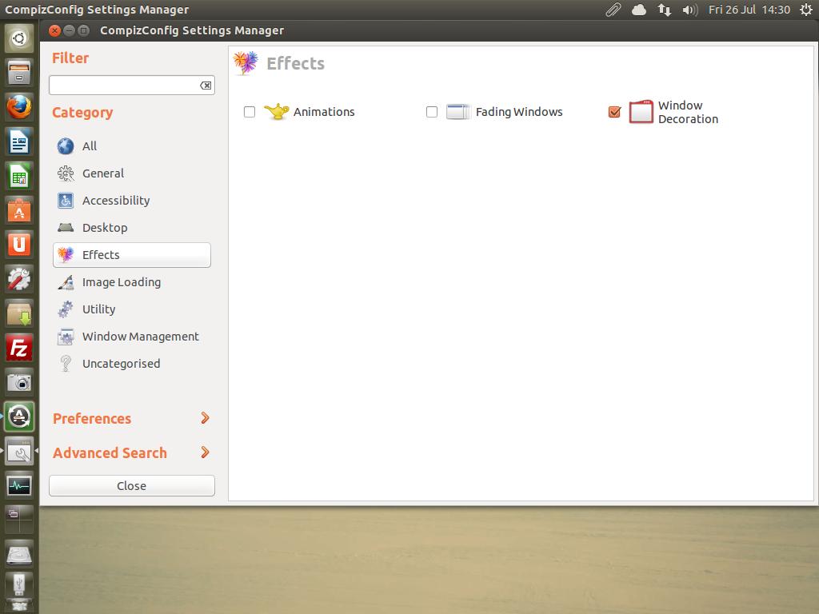Enable the Fading Windows checkbox
819x614 pixels.
point(432,112)
